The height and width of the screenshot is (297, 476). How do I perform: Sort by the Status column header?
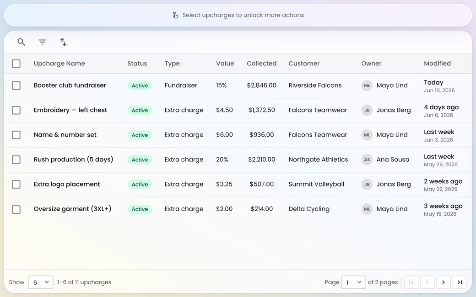137,64
